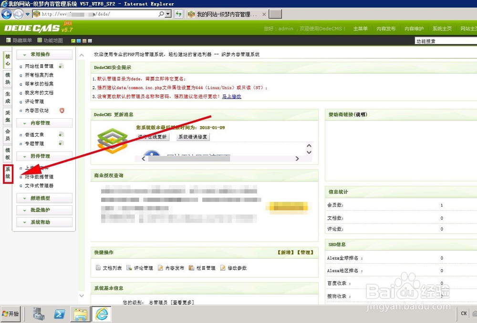Collapse the 内容管理 menu section
Image resolution: width=477 pixels, height=323 pixels.
44,123
